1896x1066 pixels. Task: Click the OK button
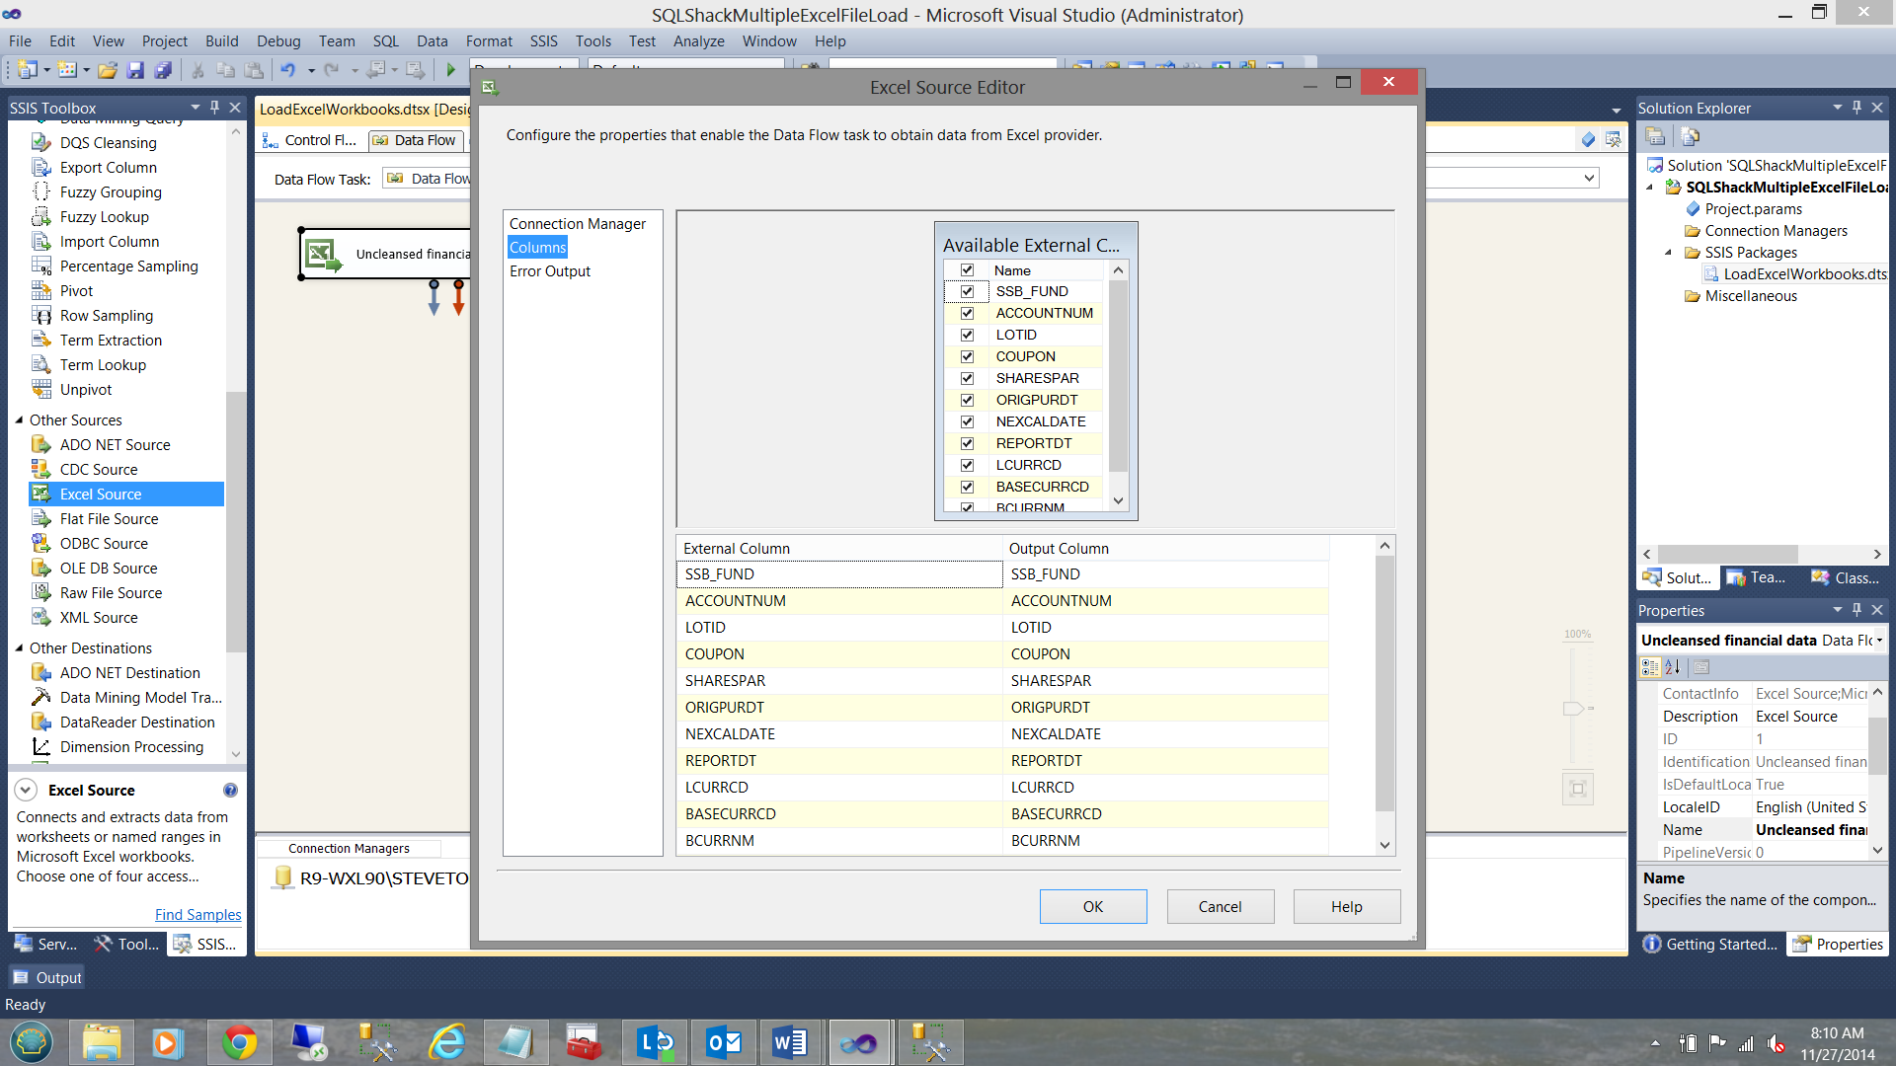(x=1092, y=906)
